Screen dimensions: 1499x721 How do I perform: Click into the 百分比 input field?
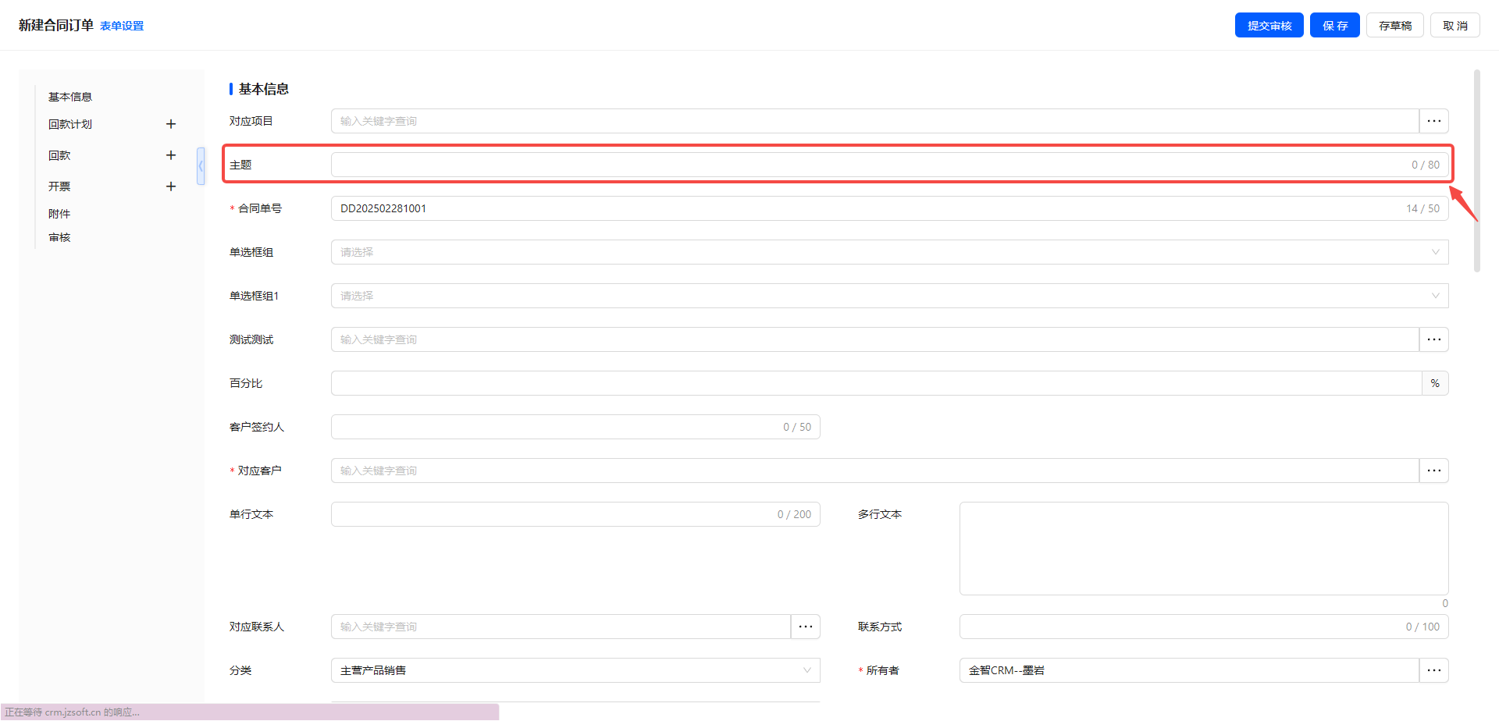pyautogui.click(x=876, y=383)
